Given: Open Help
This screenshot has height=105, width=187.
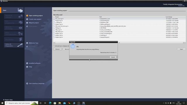Looking at the screenshot, I should coord(30,67).
